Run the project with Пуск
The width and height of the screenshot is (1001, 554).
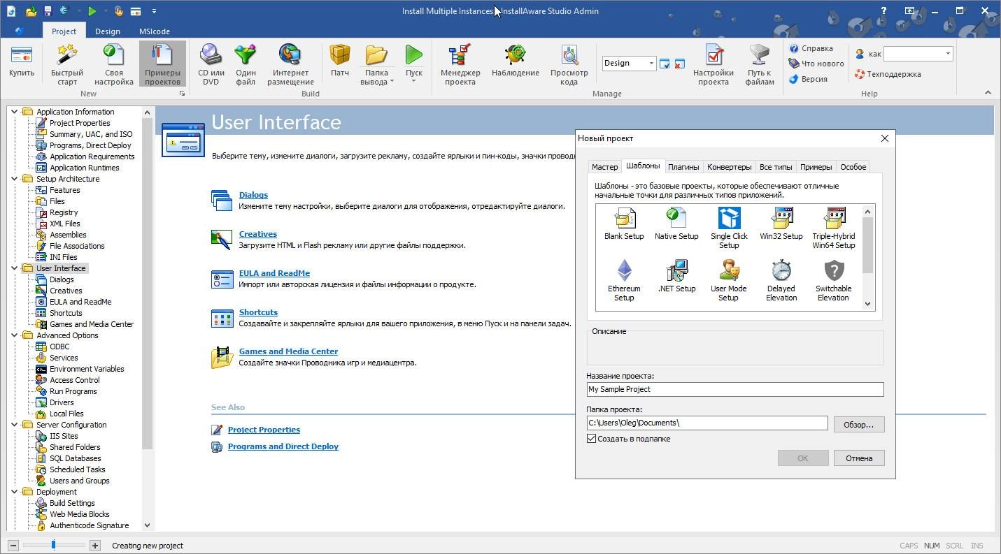coord(413,64)
